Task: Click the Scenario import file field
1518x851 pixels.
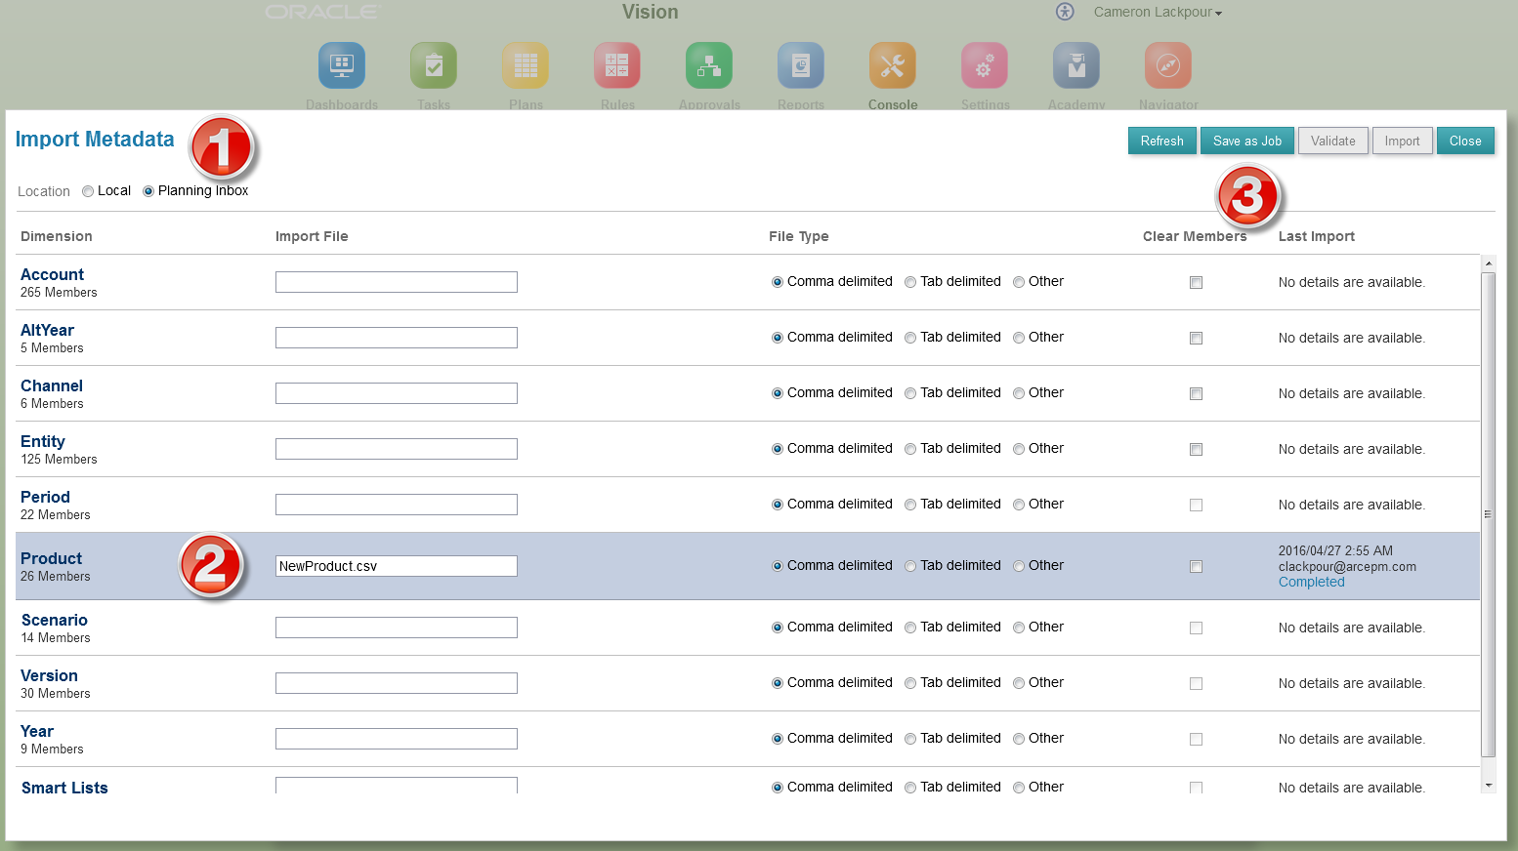Action: 397,628
